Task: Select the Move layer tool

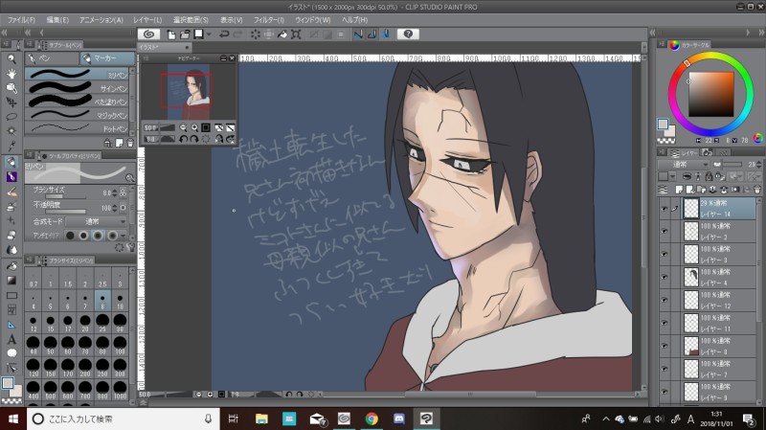Action: tap(11, 102)
